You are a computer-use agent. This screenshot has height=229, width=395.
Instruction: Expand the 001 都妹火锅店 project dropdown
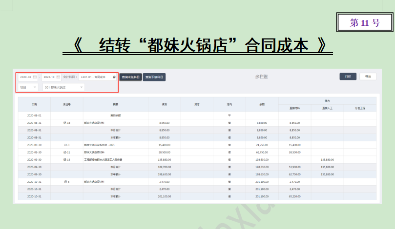tap(64, 87)
